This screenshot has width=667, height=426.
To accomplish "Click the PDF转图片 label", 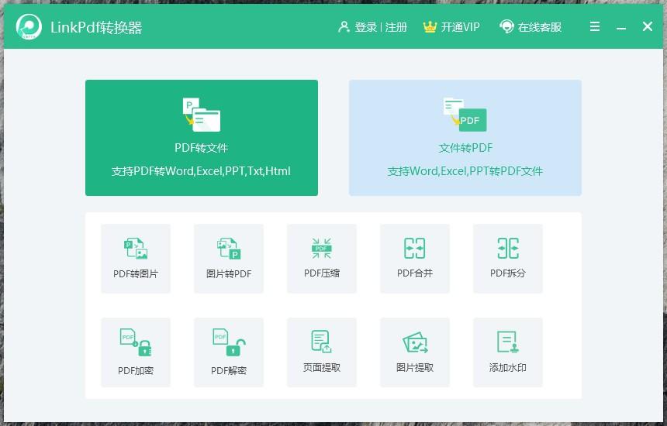I will [136, 274].
